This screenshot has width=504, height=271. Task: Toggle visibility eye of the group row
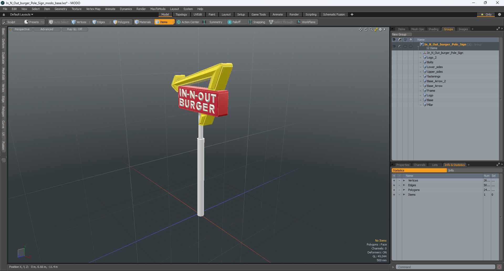pyautogui.click(x=394, y=46)
